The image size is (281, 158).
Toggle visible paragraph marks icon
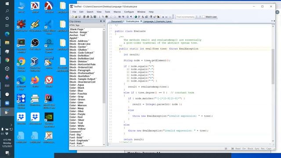pyautogui.click(x=131, y=17)
